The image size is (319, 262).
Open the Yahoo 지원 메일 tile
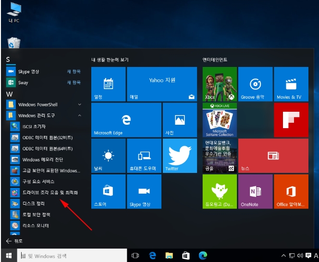click(x=162, y=84)
